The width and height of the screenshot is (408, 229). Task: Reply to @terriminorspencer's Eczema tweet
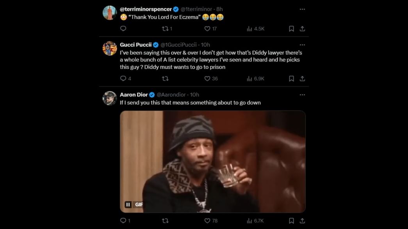pos(123,28)
